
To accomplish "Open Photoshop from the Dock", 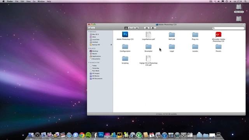I will (101, 135).
